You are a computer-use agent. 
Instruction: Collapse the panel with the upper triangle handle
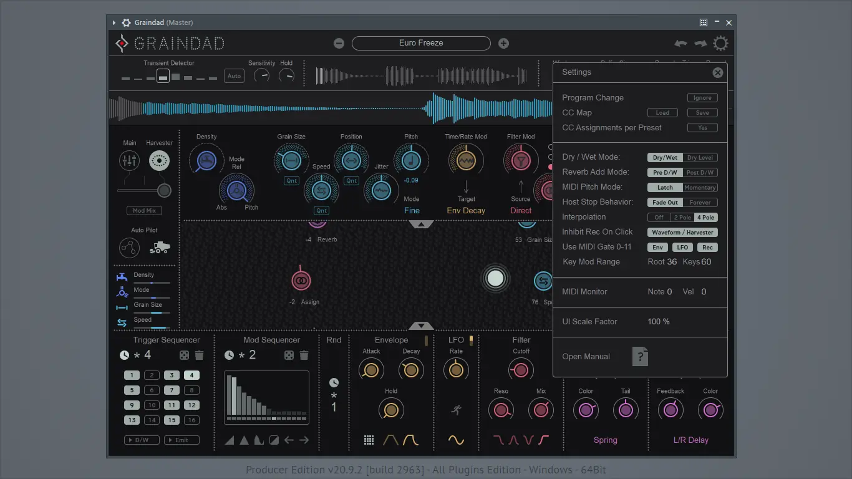pyautogui.click(x=421, y=224)
